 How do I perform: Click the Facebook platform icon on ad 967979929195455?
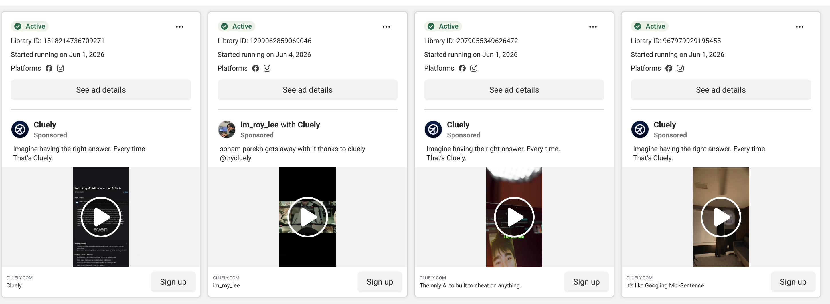click(669, 68)
